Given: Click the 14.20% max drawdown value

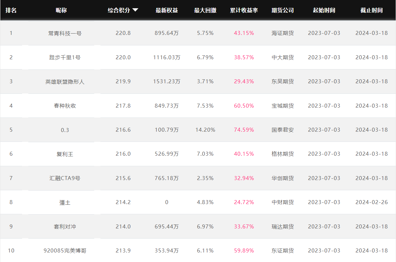Looking at the screenshot, I should [x=205, y=130].
